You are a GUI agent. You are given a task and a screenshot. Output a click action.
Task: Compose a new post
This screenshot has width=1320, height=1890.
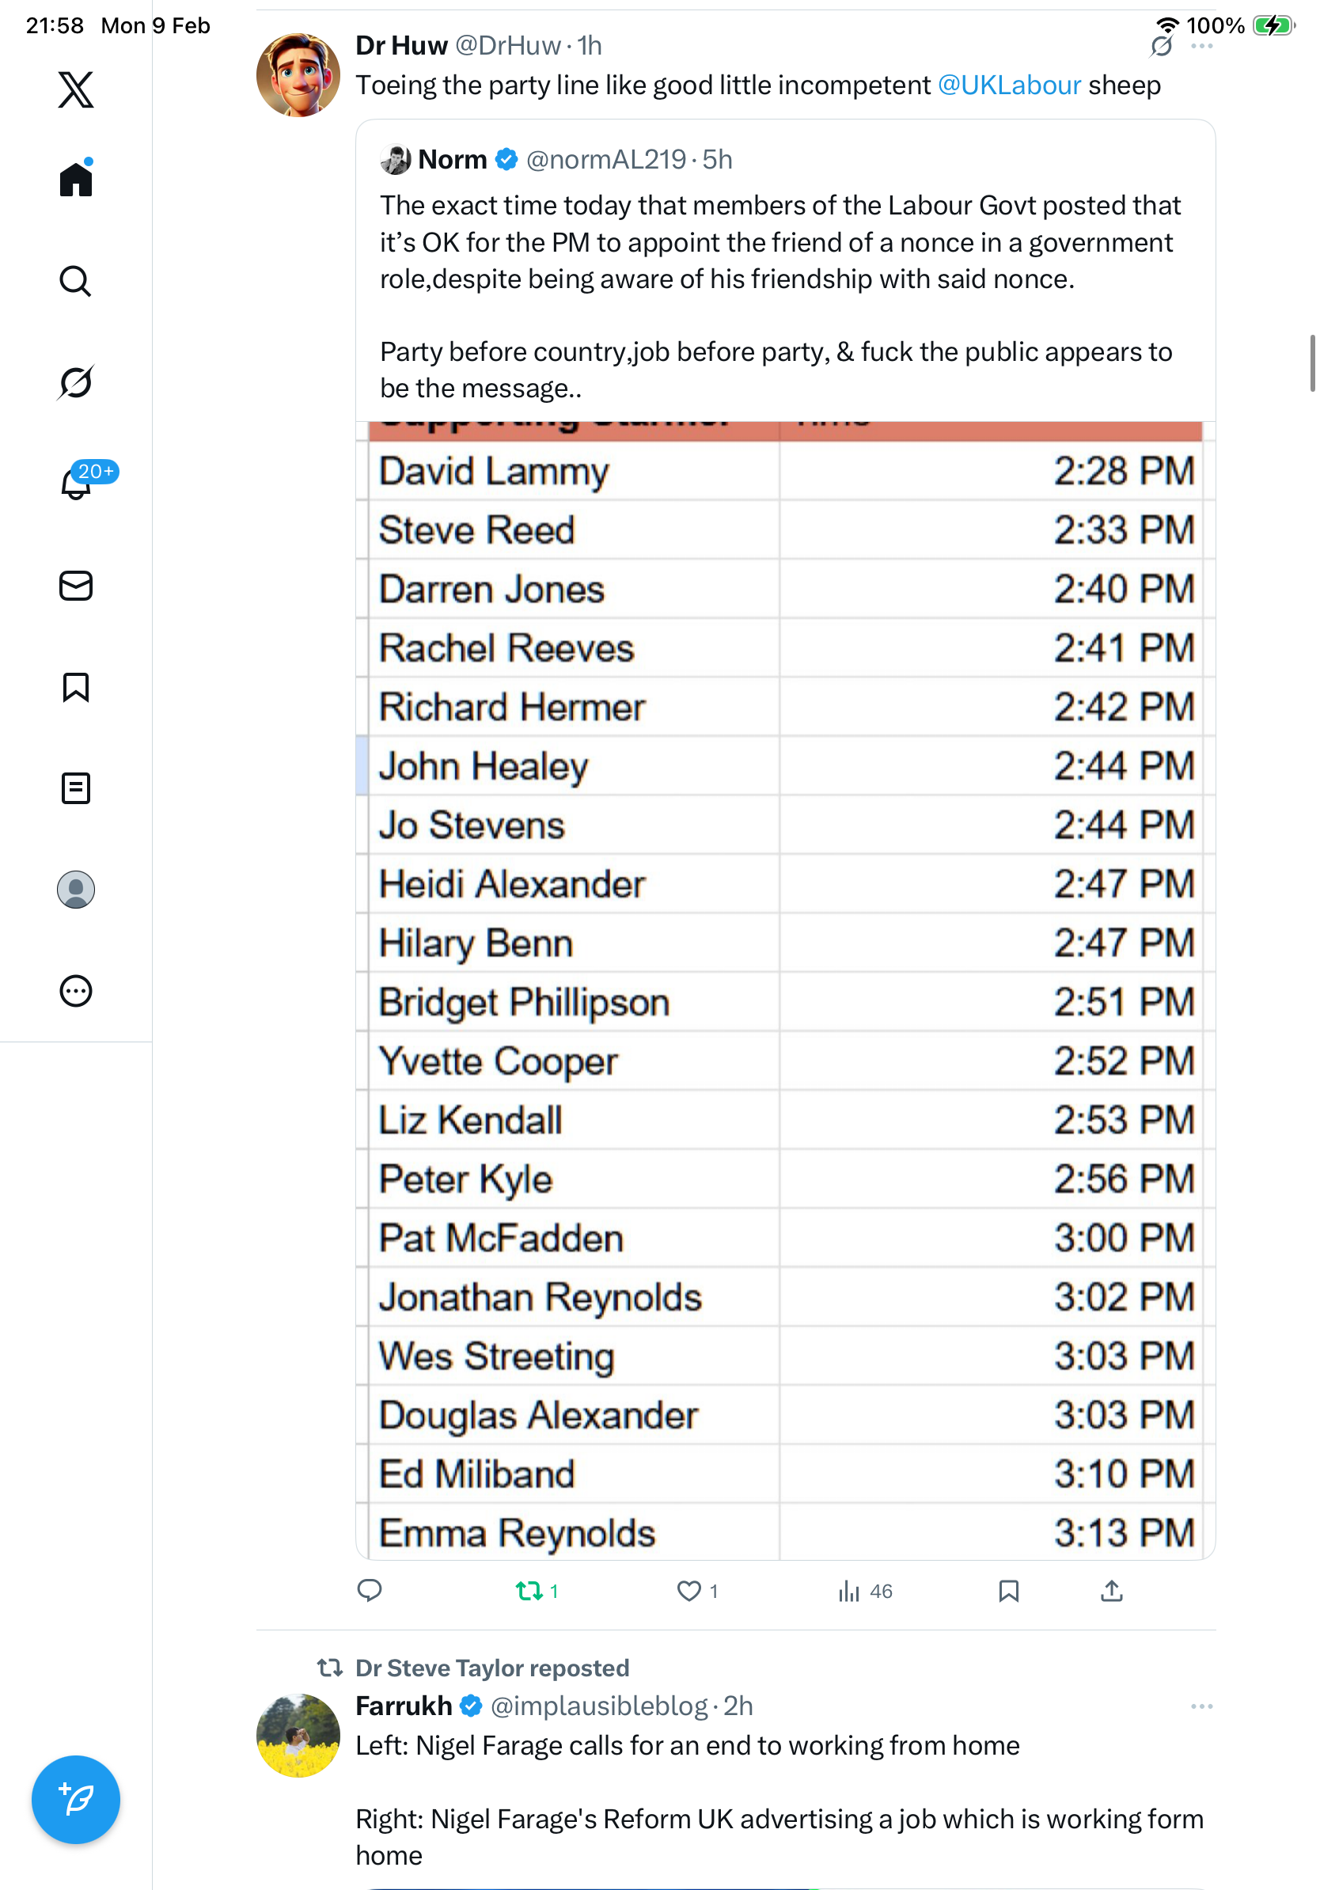76,1800
